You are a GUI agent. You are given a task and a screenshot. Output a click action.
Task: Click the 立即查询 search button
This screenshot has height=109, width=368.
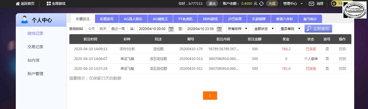click(318, 29)
